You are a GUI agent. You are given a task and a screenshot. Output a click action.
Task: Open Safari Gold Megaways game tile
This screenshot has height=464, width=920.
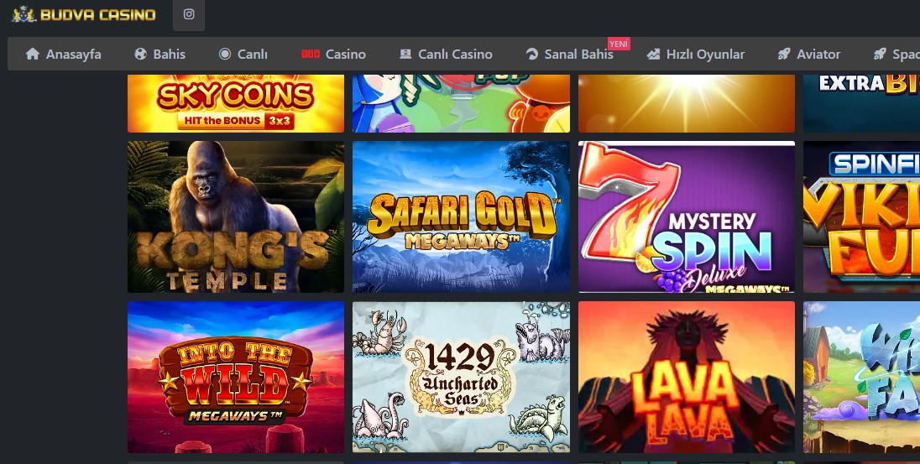[461, 216]
